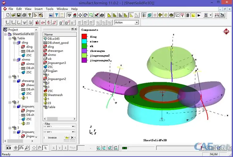Click the green wireframe cube icon

(149, 15)
